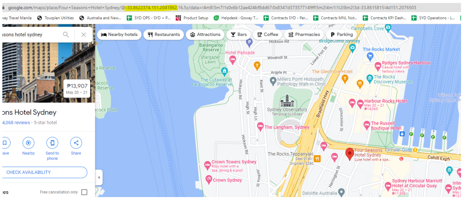Select the Pharmacies filter chip
Image resolution: width=463 pixels, height=201 pixels.
click(x=304, y=34)
